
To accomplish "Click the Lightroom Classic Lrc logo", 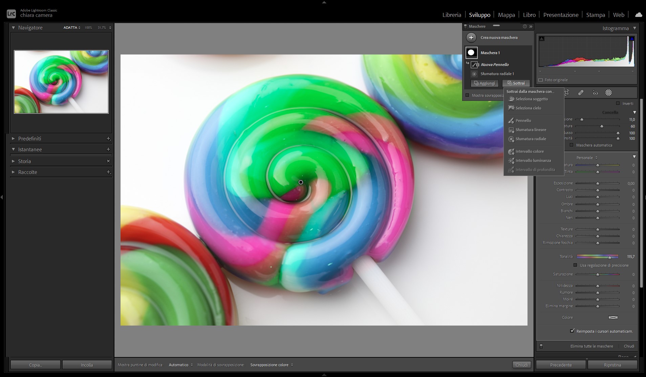I will [x=11, y=14].
